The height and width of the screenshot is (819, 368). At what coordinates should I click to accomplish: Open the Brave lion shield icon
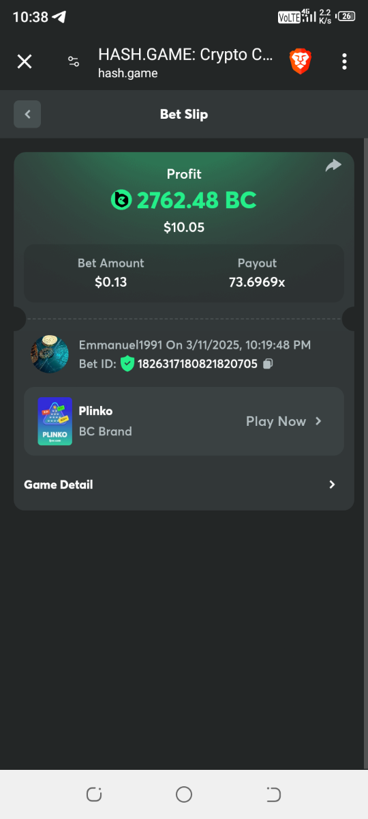301,61
